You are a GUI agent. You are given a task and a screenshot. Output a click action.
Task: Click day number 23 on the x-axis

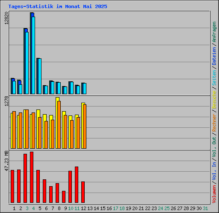[x=154, y=208]
